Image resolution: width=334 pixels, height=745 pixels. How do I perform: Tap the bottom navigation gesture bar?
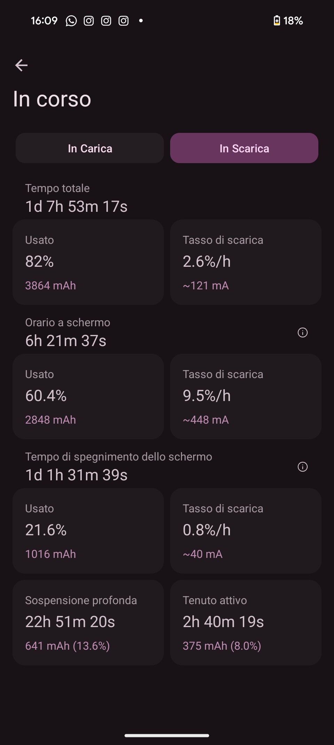point(167,735)
